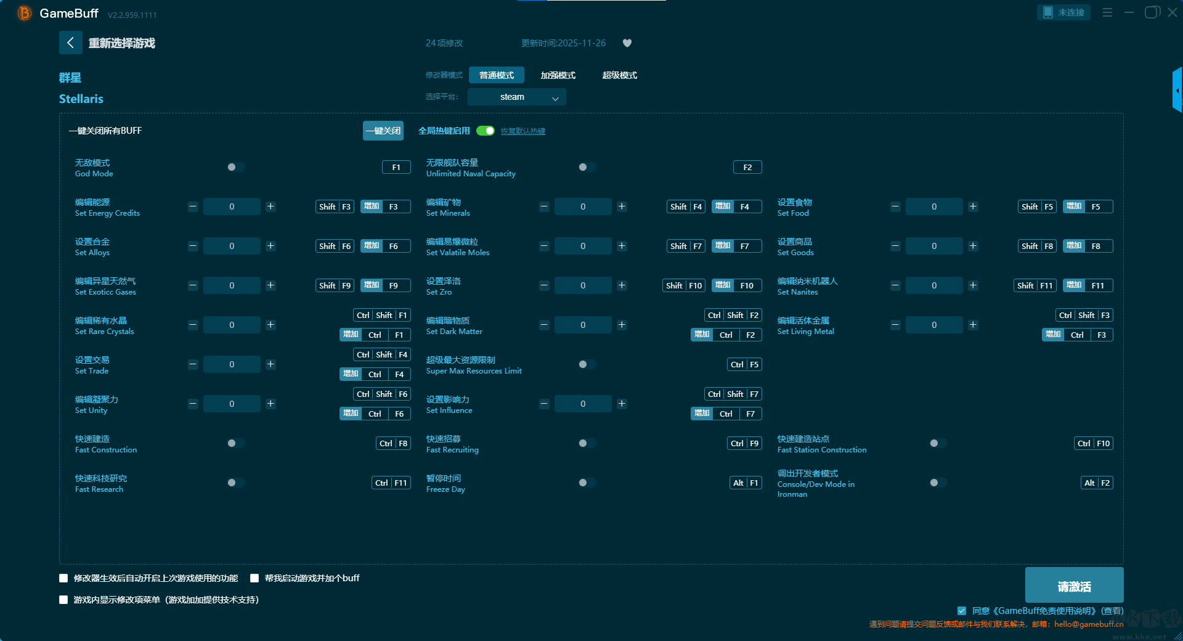Screen dimensions: 1183x641
Task: Check auto-enable last used features box
Action: pyautogui.click(x=63, y=578)
